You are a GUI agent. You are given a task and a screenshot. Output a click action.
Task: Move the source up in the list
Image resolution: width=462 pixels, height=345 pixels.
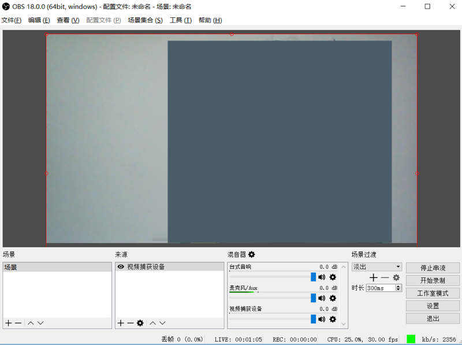pos(152,323)
